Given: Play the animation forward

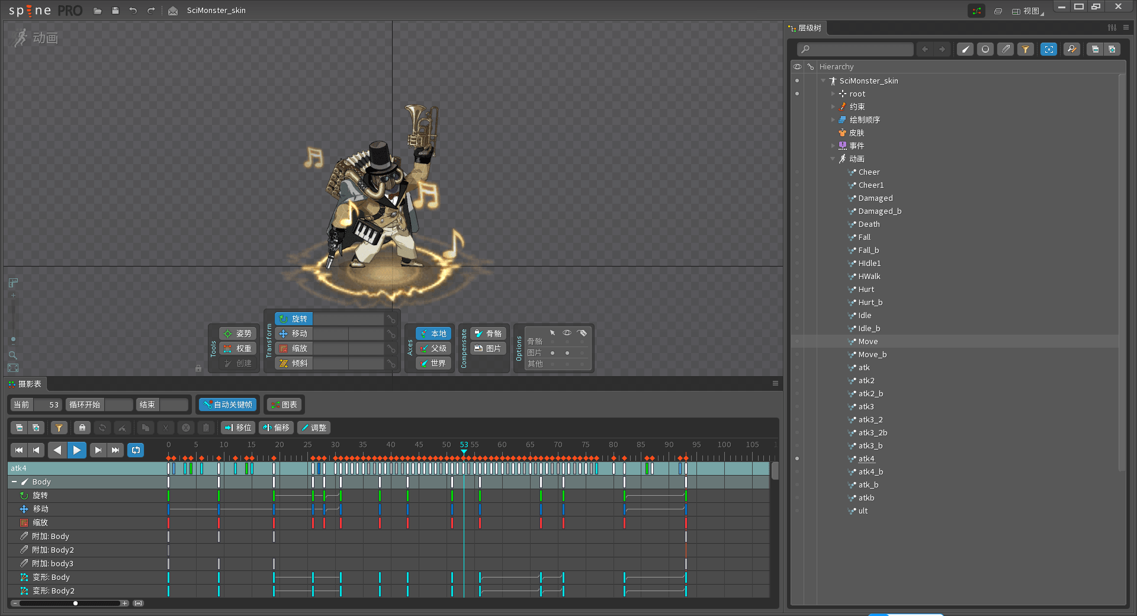Looking at the screenshot, I should click(x=77, y=450).
